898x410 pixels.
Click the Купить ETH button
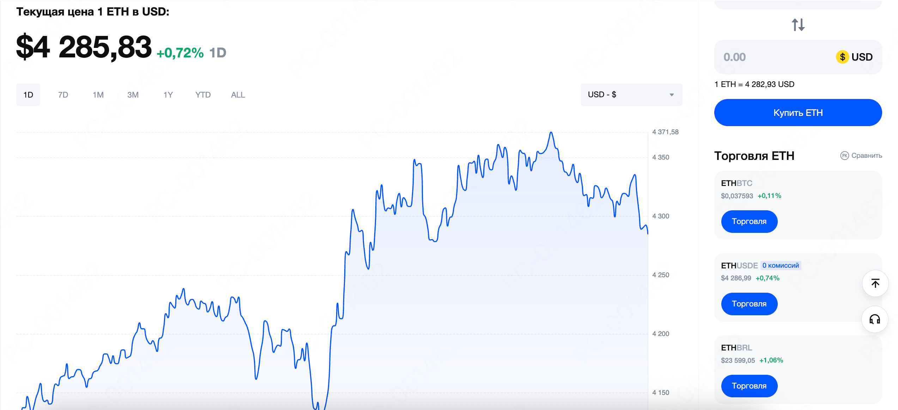tap(798, 113)
